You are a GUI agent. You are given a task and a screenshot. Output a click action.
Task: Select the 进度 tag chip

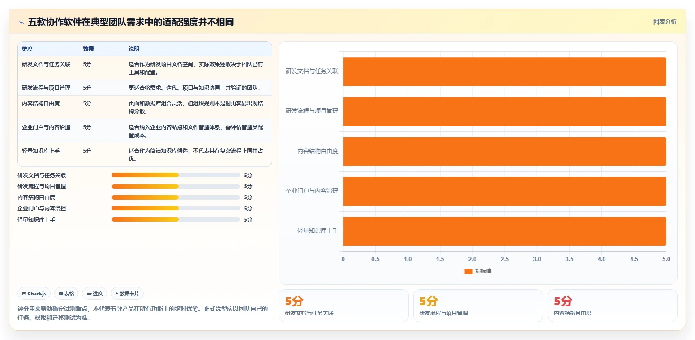[94, 294]
